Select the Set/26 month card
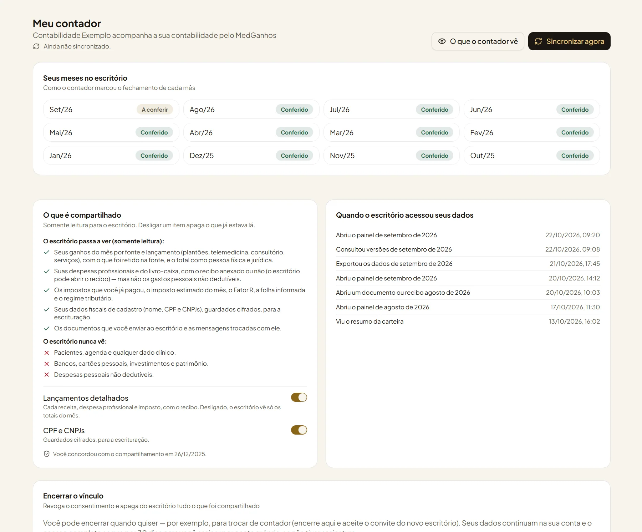Viewport: 642px width, 532px height. pyautogui.click(x=111, y=110)
